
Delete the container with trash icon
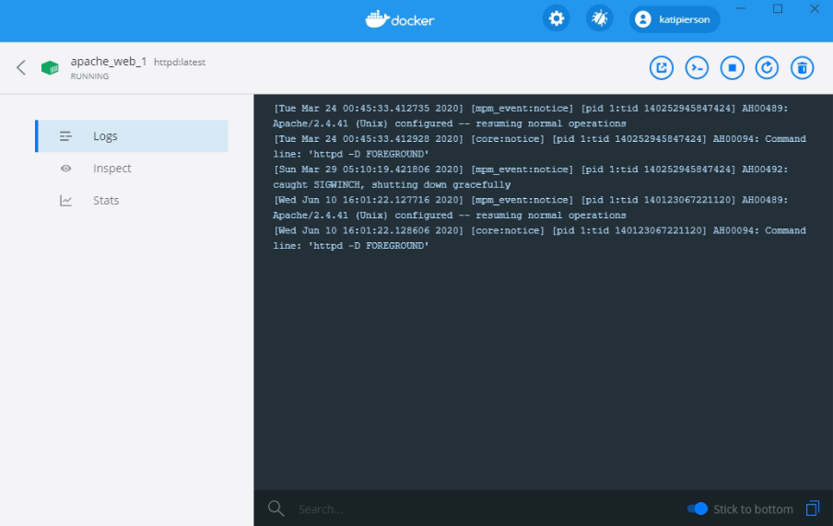803,67
